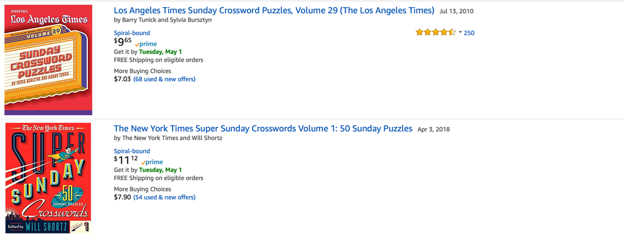Open Los Angeles Times crossword book cover thumbnail

tap(48, 60)
